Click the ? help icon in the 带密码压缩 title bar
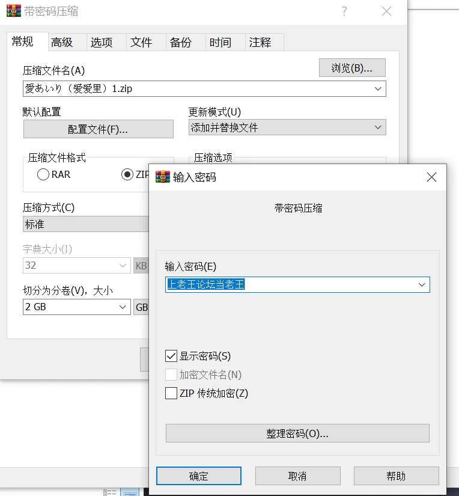The height and width of the screenshot is (496, 459). coord(344,11)
